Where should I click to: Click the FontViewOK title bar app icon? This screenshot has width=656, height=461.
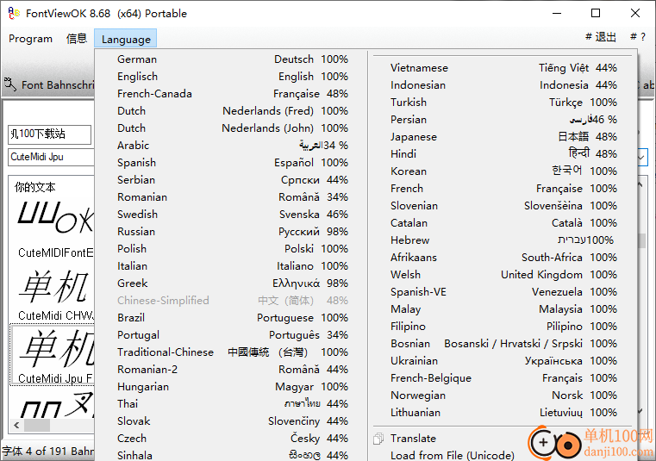pos(14,14)
